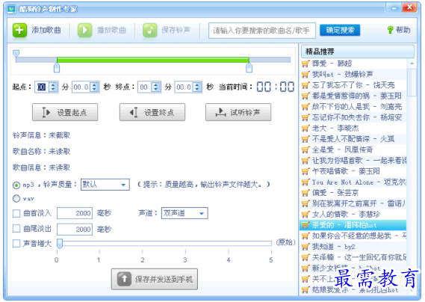Click cart icon beside 午夜唱情歌 - 姜玉阳
Viewport: 425px width, 302px height.
tap(305, 171)
